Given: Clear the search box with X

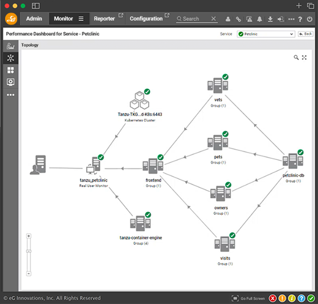Looking at the screenshot, I should point(213,19).
